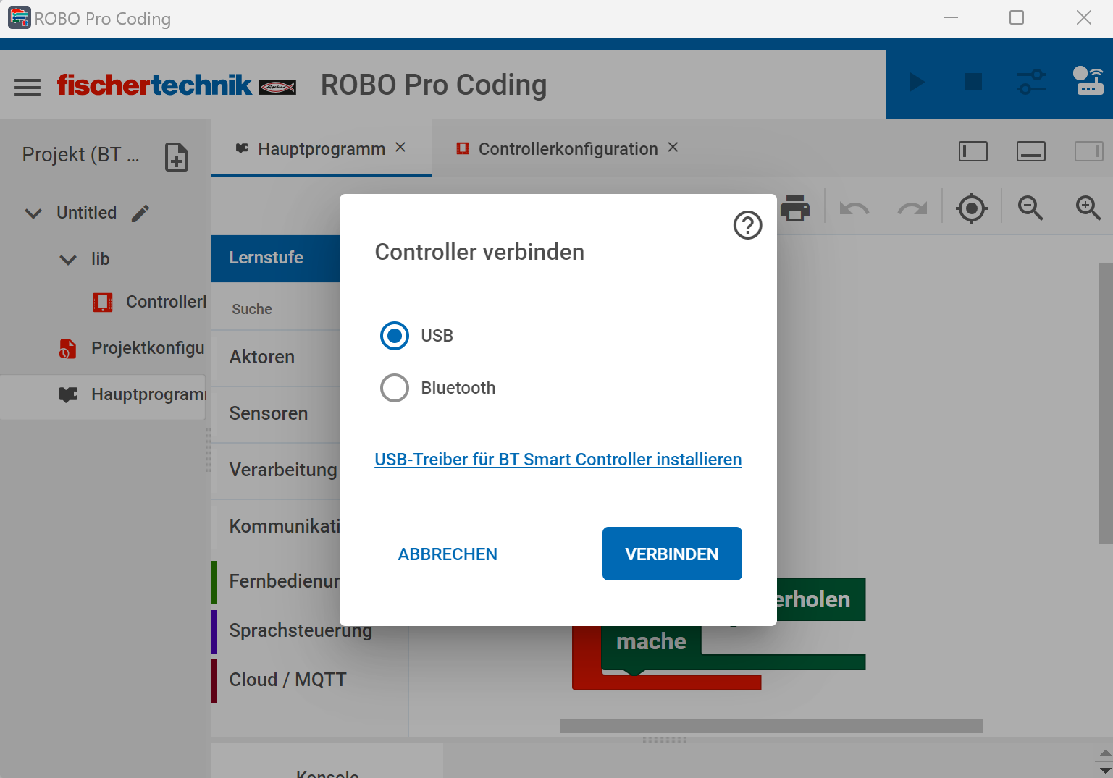Center the workspace view
This screenshot has height=778, width=1113.
pos(972,208)
